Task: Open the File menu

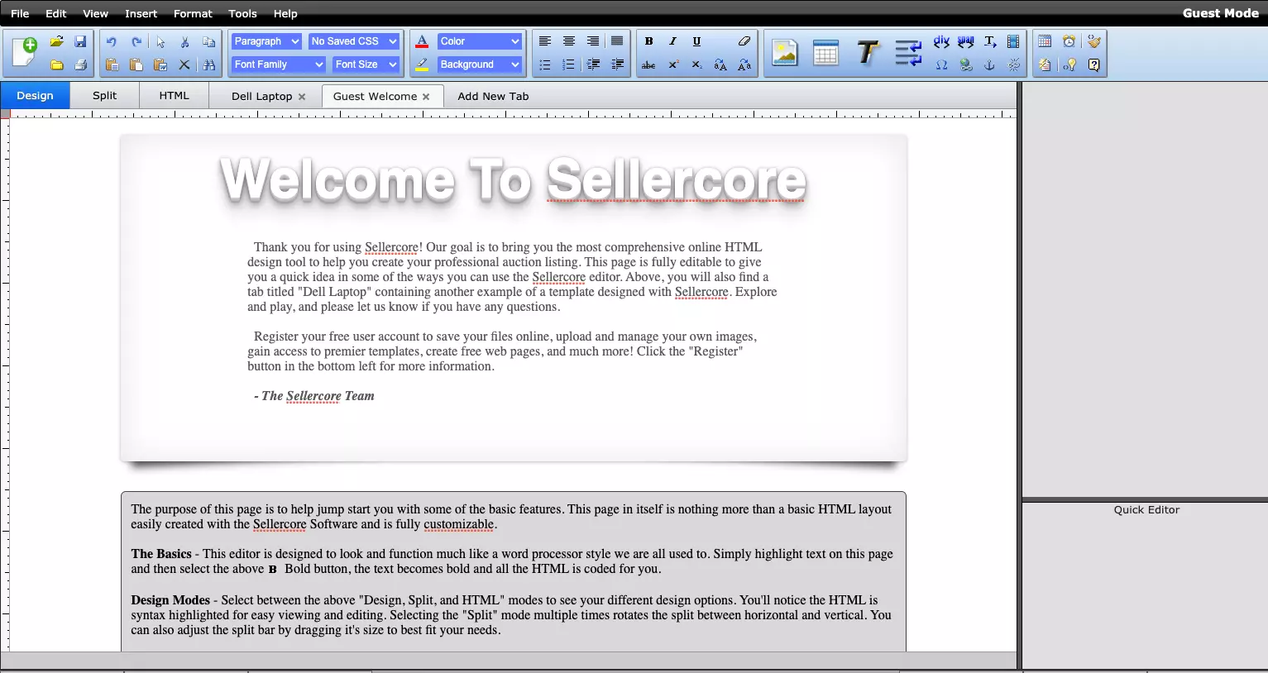Action: [x=20, y=13]
